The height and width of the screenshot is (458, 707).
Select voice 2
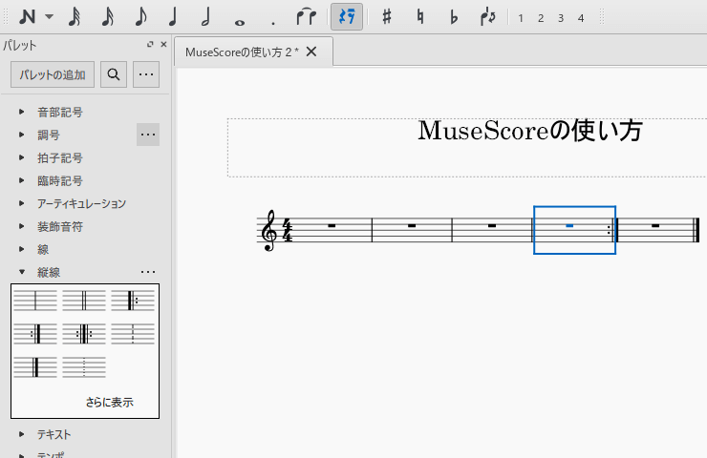coord(541,18)
